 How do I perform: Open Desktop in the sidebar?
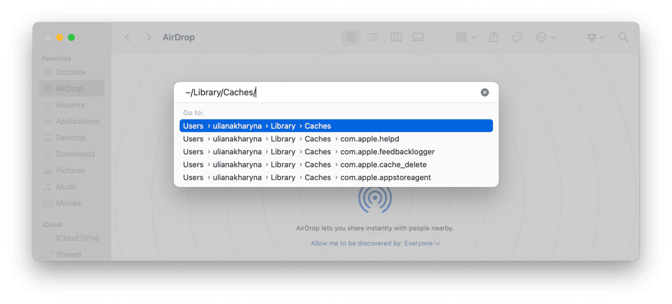71,138
